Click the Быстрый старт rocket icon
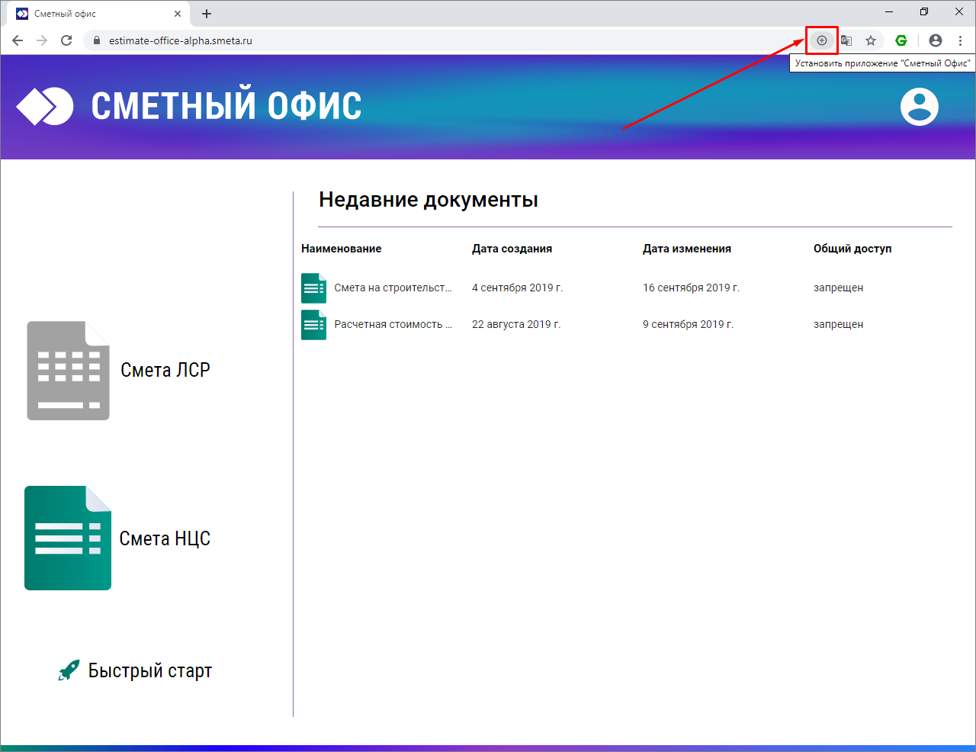This screenshot has width=976, height=752. click(x=69, y=670)
